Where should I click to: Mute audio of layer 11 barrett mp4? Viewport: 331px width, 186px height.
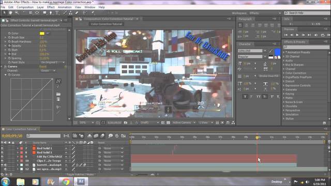coord(6,165)
